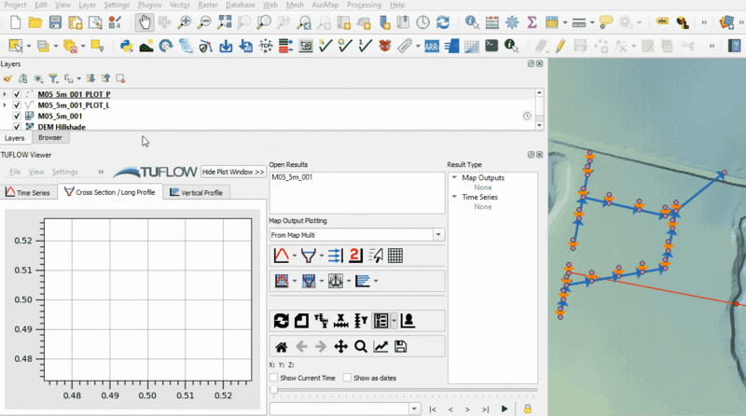Collapse the Map Outputs result type group
This screenshot has height=416, width=746.
click(454, 177)
